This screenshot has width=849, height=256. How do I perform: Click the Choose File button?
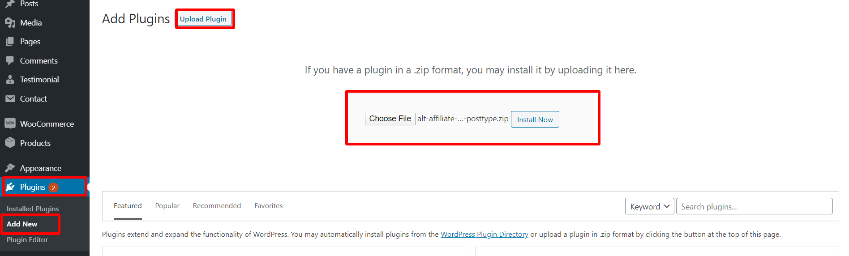coord(390,119)
